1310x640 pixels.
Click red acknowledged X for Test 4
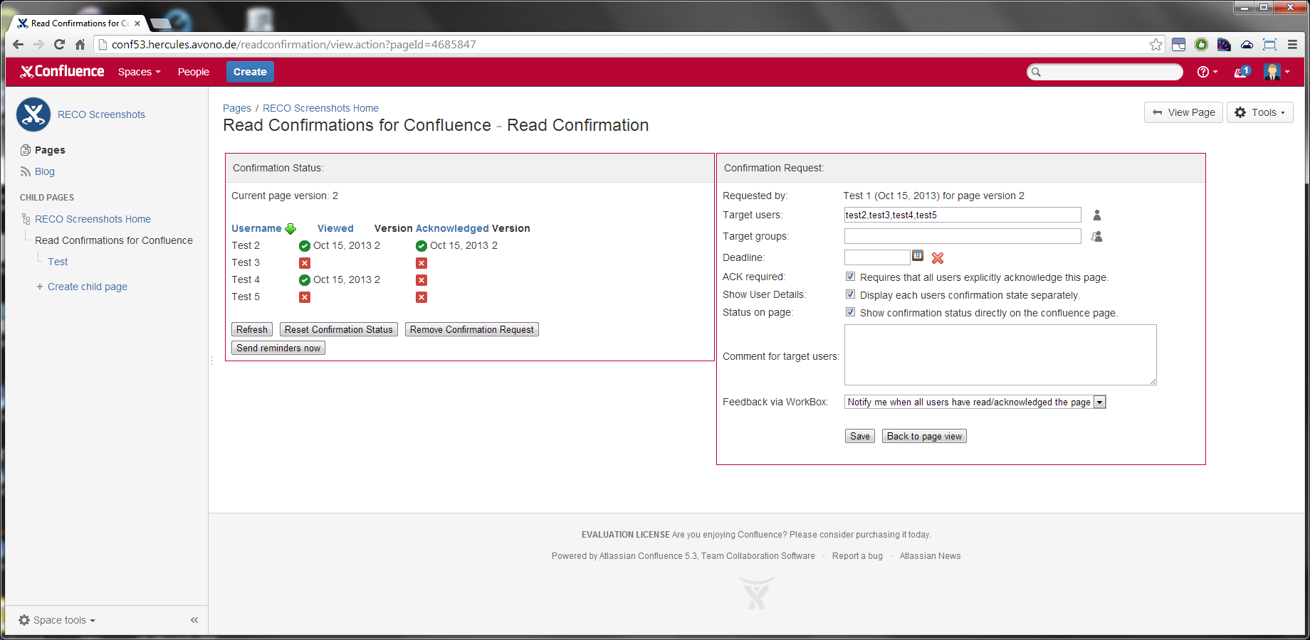tap(421, 280)
